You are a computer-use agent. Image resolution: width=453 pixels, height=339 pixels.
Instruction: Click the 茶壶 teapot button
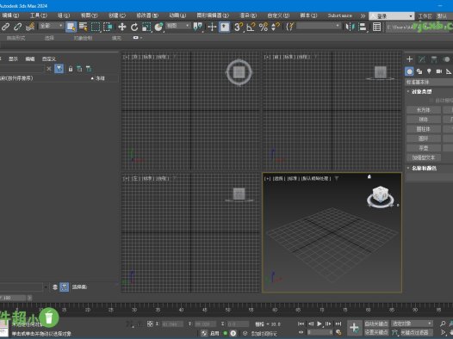pos(424,148)
